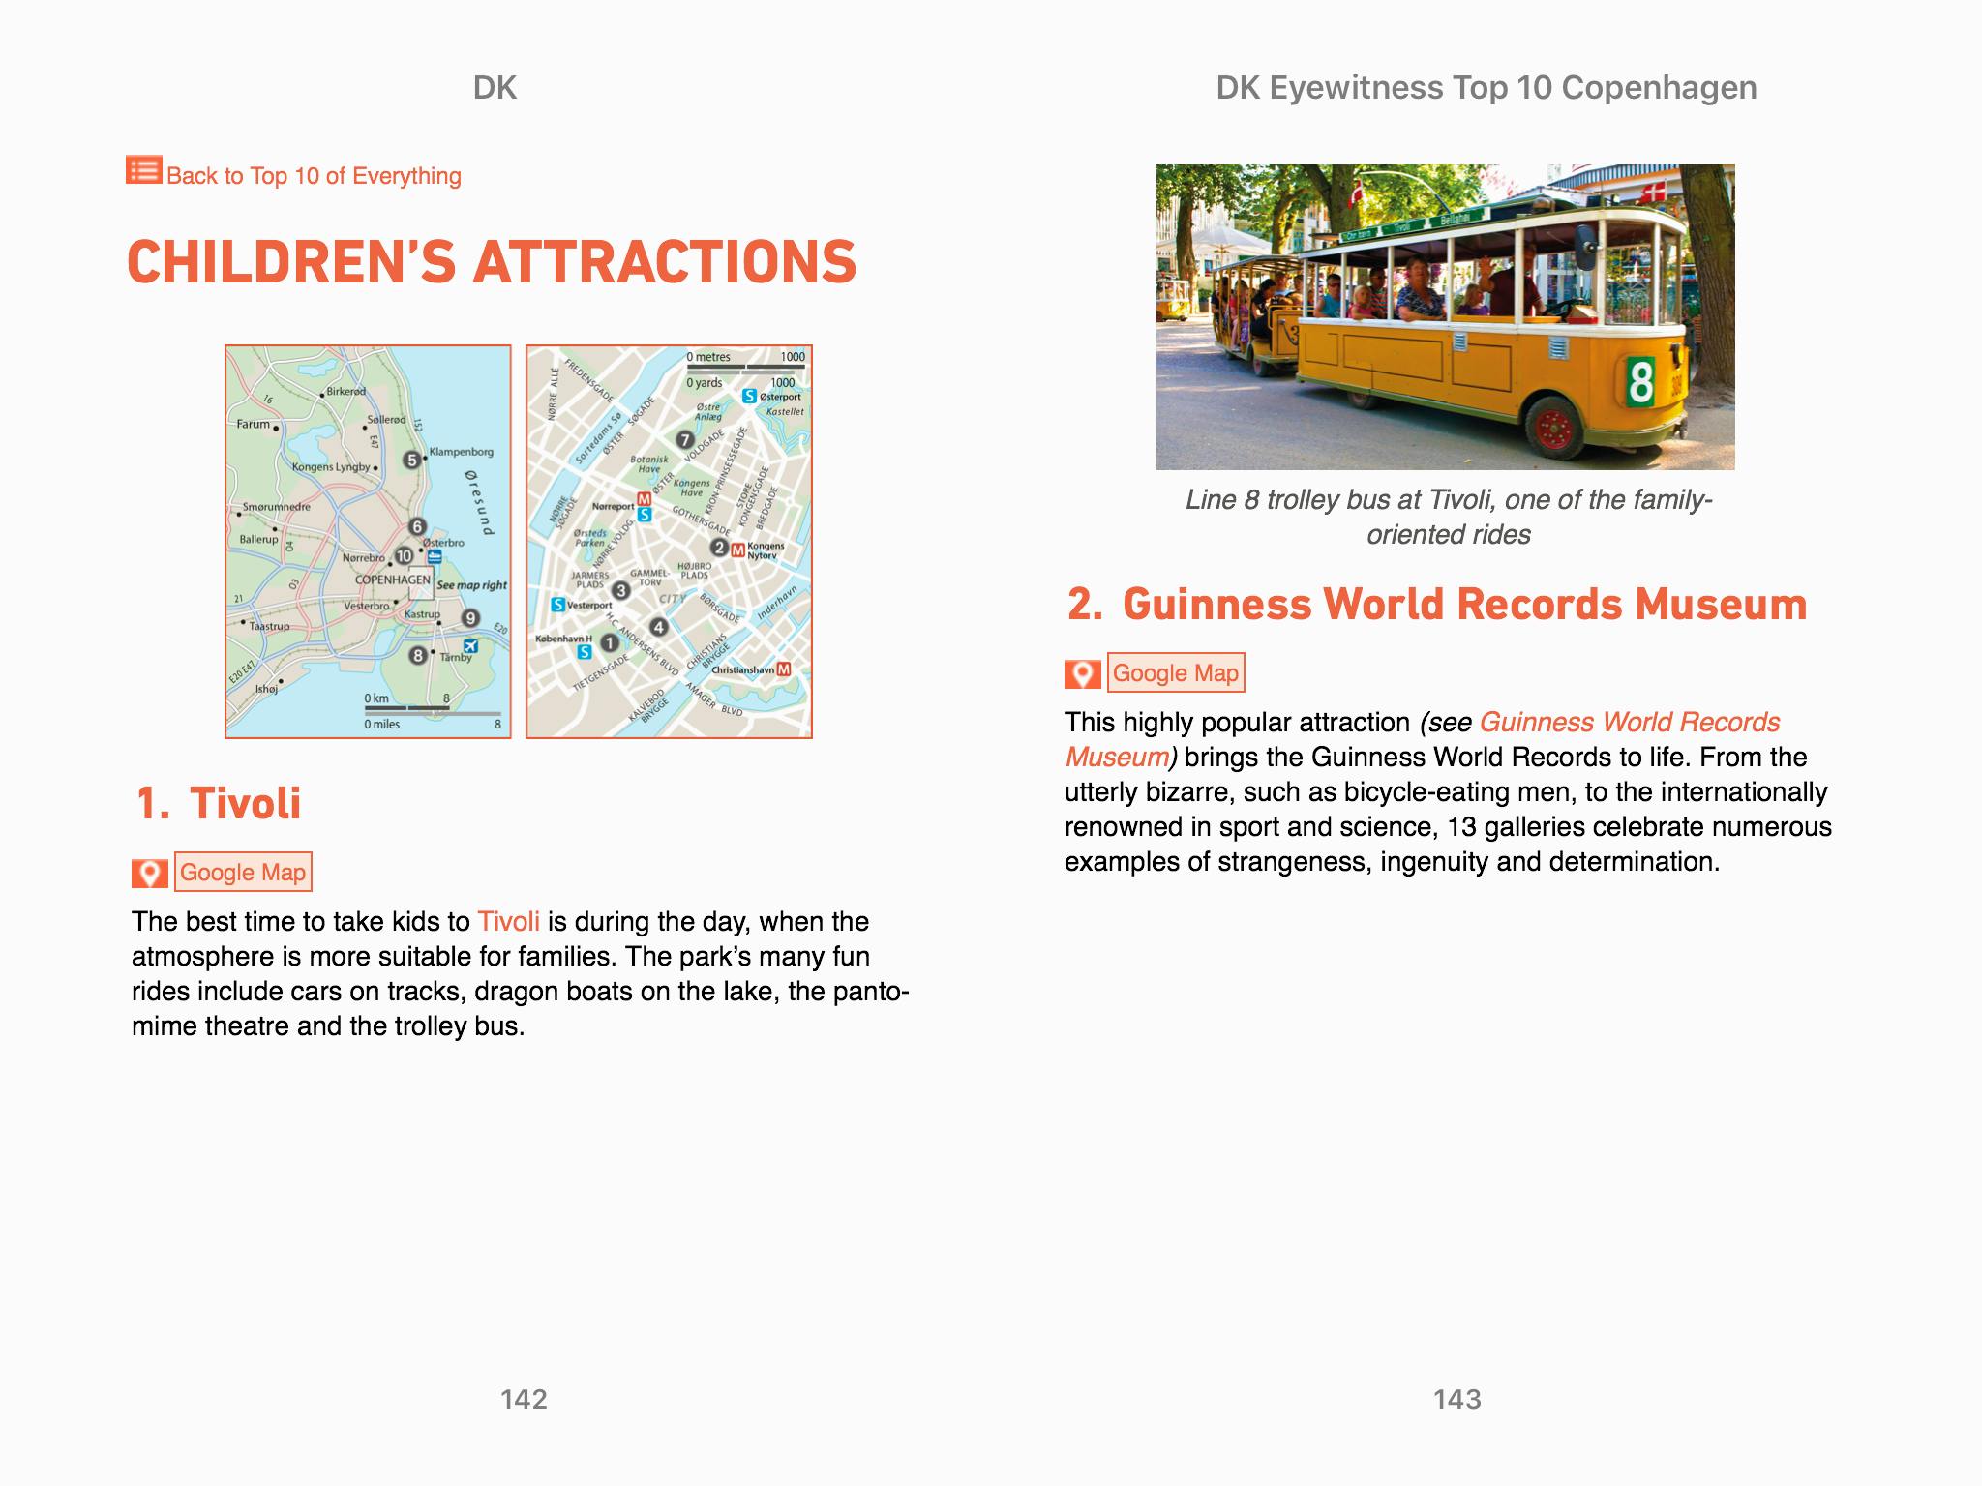Tap the Copenhagen city centre map thumbnail
The width and height of the screenshot is (1982, 1486).
669,542
